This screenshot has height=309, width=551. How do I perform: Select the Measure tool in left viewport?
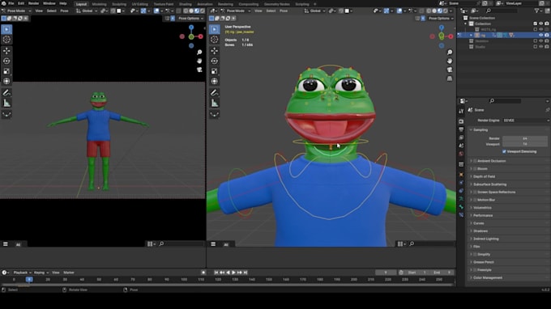(x=6, y=103)
